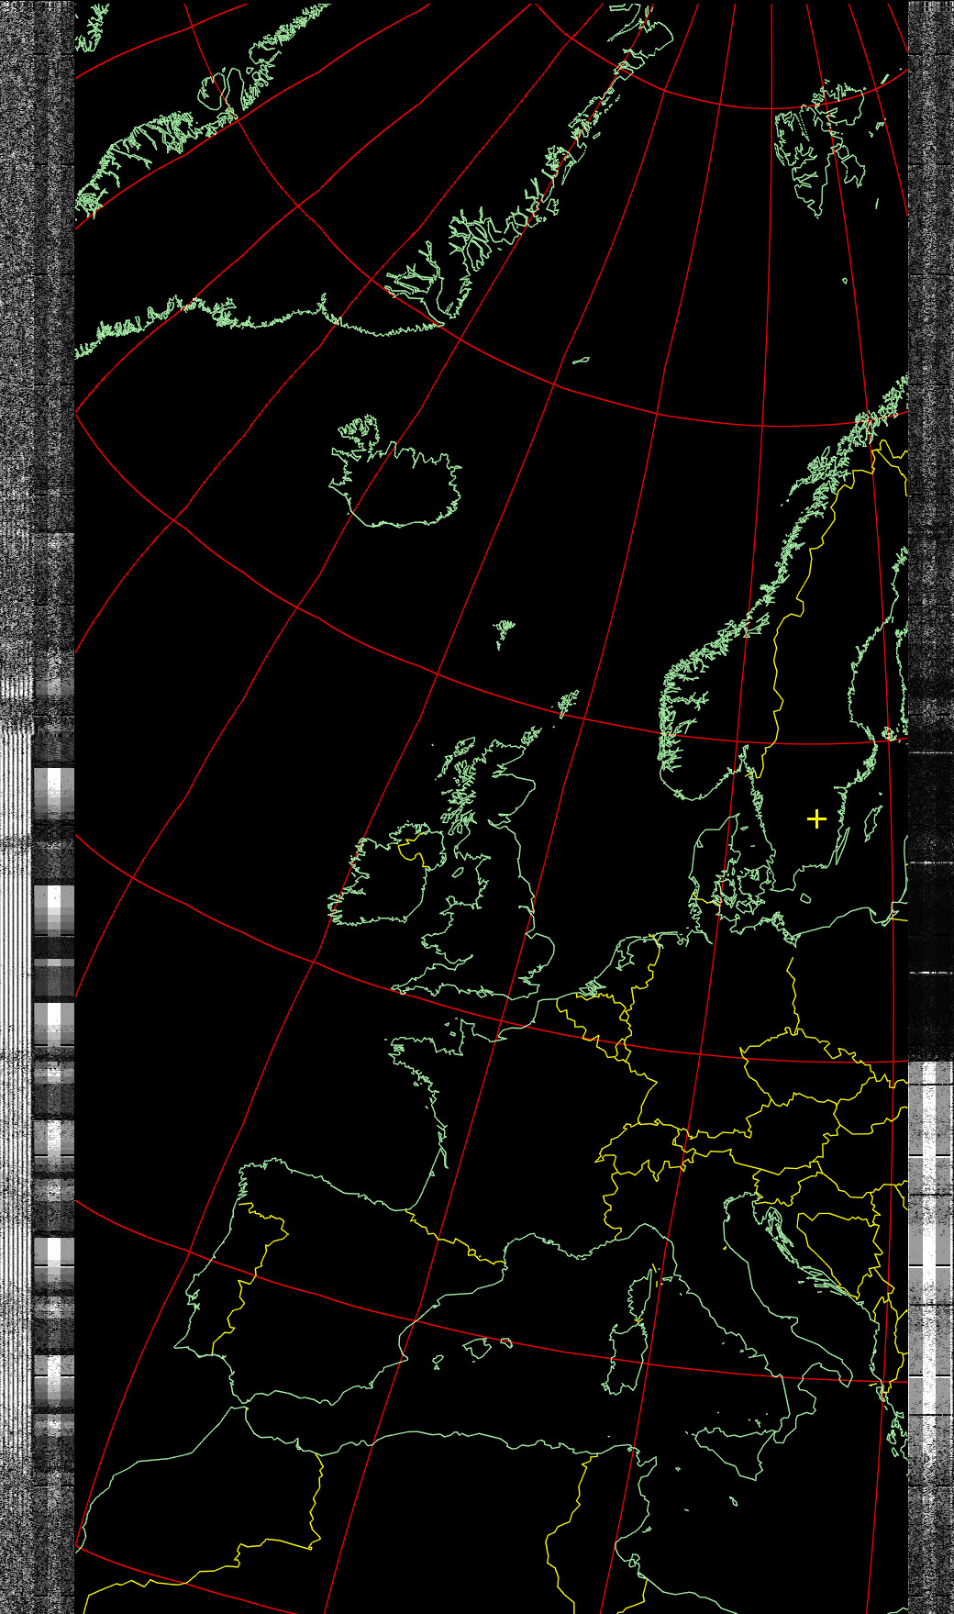The width and height of the screenshot is (954, 1614).
Task: Select Mallorca in the Balearic Islands
Action: coord(477,1348)
